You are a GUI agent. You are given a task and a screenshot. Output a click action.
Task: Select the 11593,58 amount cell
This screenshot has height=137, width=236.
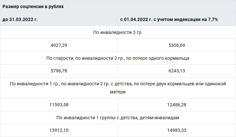click(x=59, y=105)
